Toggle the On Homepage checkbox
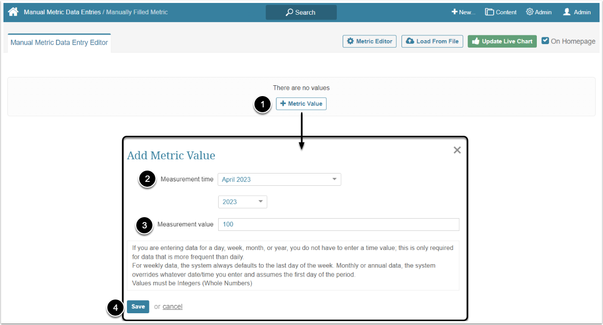Image resolution: width=603 pixels, height=325 pixels. [x=545, y=41]
